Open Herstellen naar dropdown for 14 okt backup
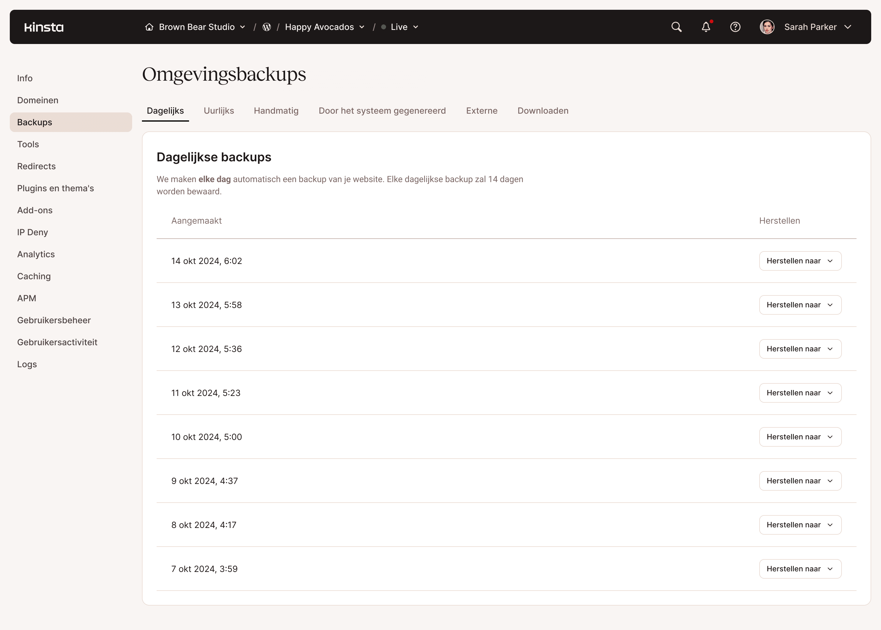Viewport: 881px width, 630px height. (x=800, y=261)
